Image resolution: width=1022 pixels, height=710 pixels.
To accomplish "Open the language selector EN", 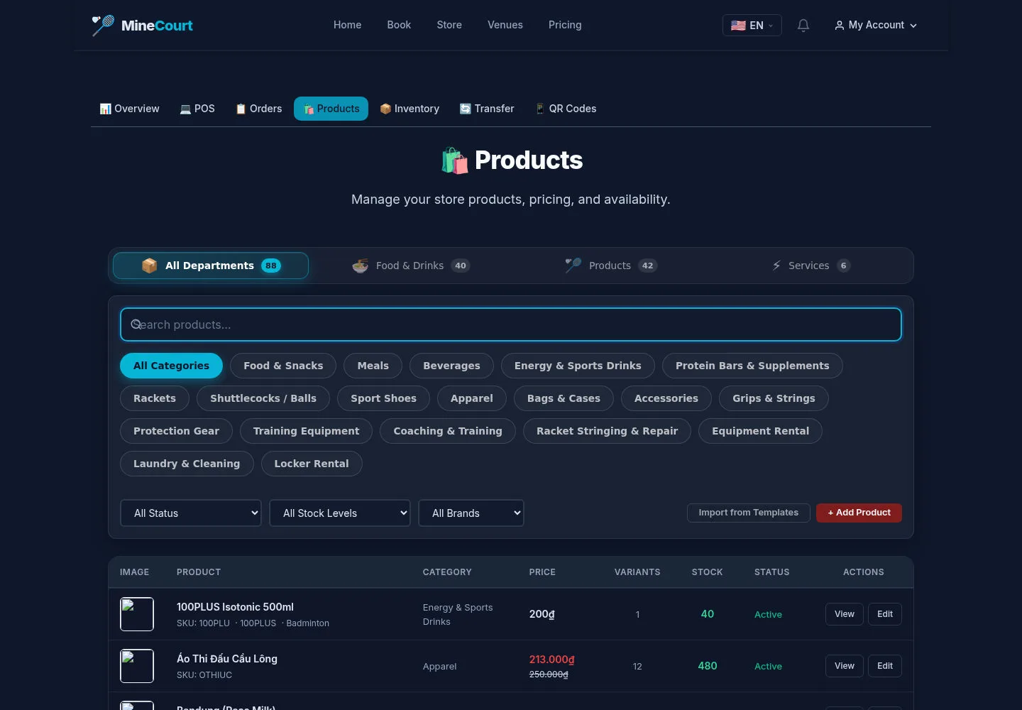I will click(752, 26).
